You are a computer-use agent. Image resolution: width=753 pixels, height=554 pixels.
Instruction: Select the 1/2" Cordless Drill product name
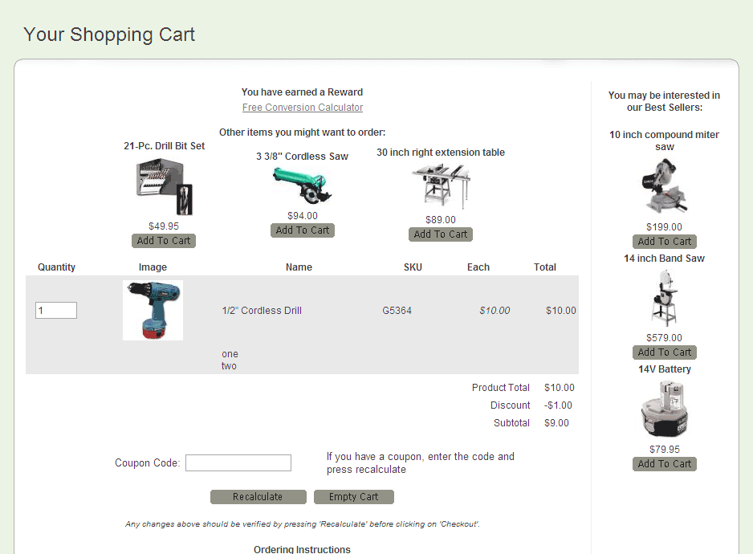262,311
